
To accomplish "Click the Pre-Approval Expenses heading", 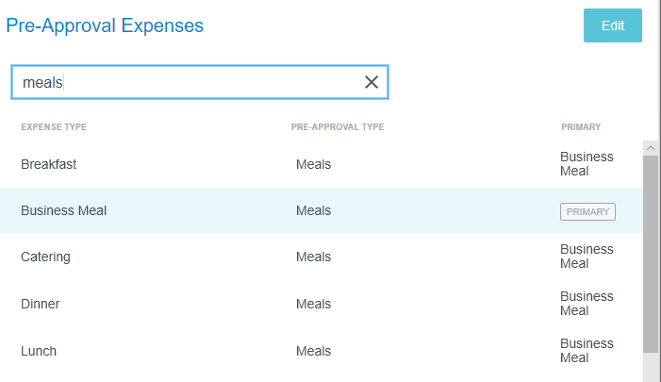I will pos(105,25).
